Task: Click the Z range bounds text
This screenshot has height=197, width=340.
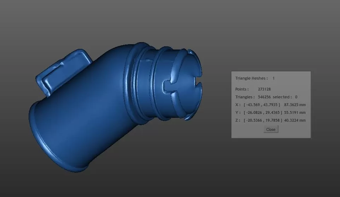Action: click(x=262, y=120)
